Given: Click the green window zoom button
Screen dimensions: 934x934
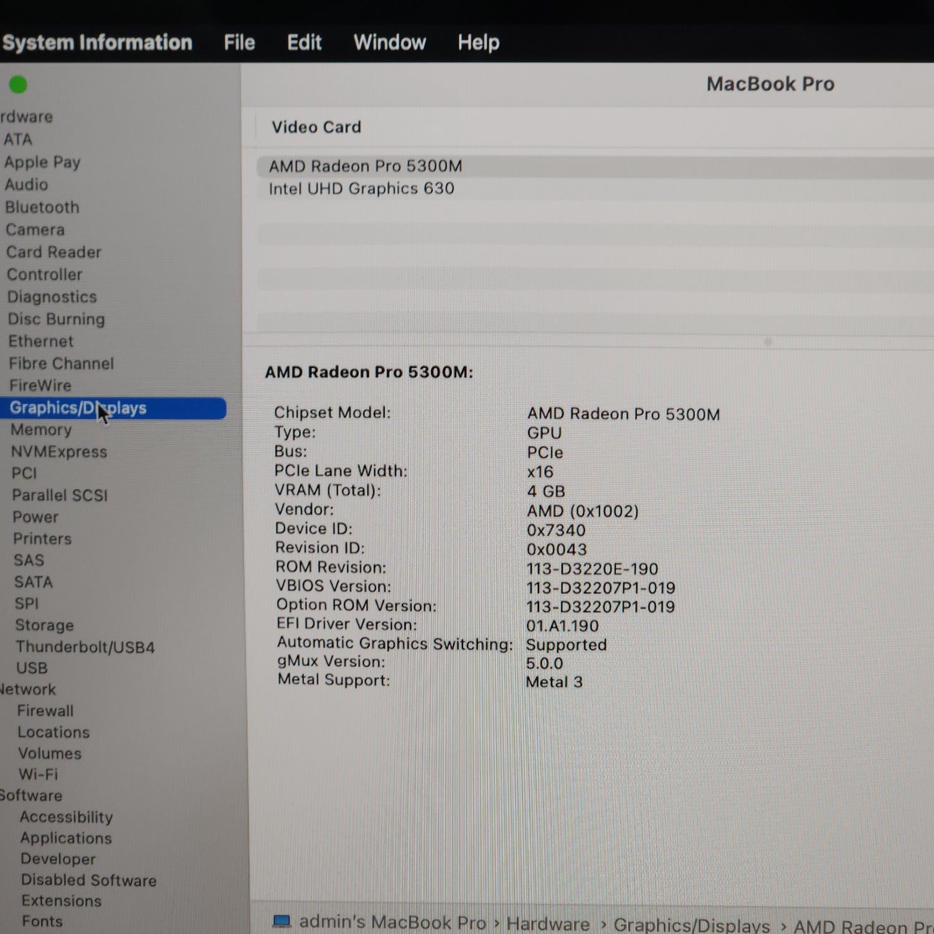Looking at the screenshot, I should (x=18, y=84).
